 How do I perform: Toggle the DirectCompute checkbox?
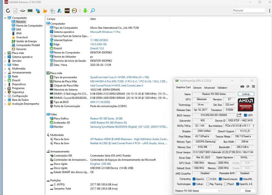(220, 179)
